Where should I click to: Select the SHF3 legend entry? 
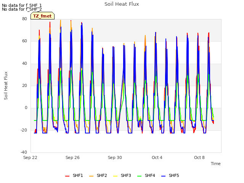pos(122,175)
